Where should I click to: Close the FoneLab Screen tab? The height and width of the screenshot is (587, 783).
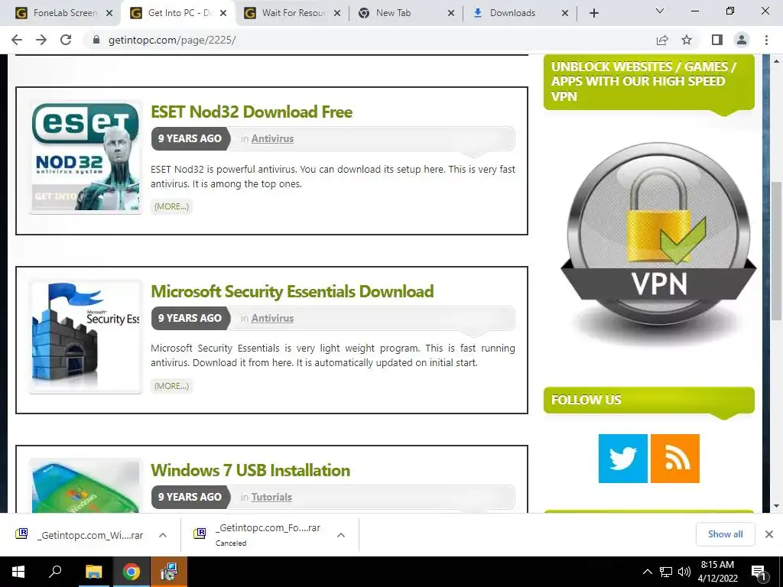tap(109, 13)
